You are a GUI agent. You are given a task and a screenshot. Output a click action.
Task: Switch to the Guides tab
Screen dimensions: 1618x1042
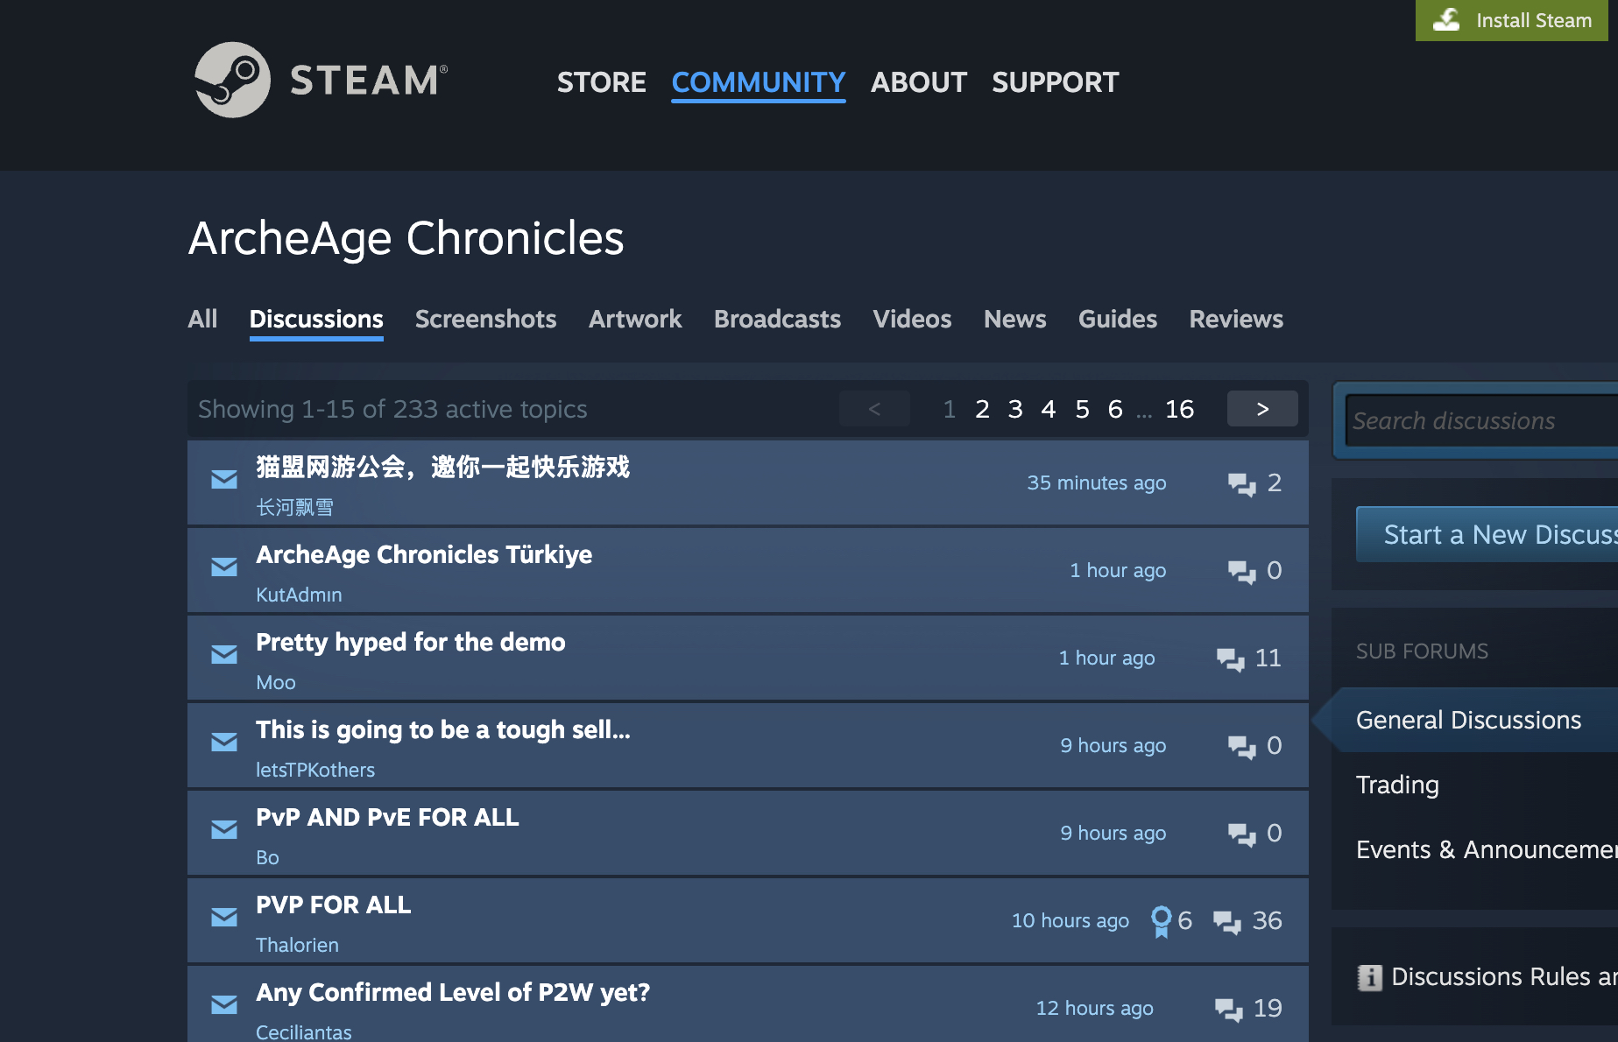(1118, 319)
